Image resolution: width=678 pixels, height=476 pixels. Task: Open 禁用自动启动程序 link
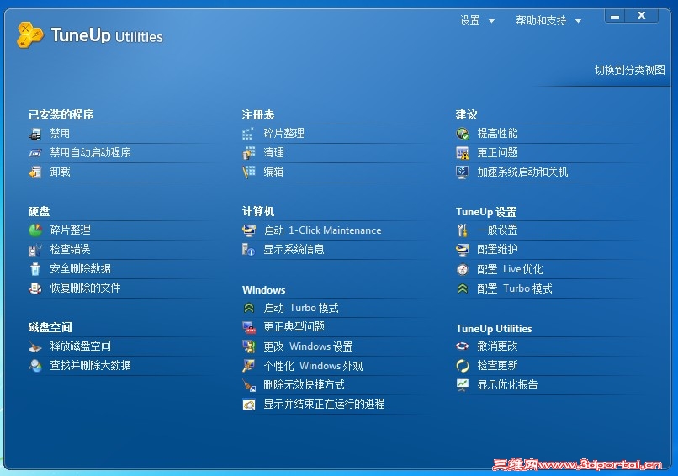point(90,152)
